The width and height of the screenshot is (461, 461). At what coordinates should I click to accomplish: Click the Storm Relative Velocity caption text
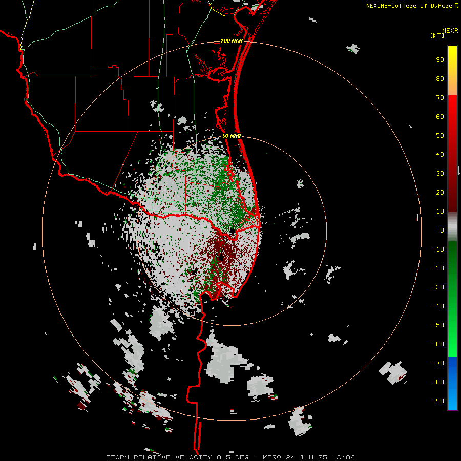click(x=230, y=457)
